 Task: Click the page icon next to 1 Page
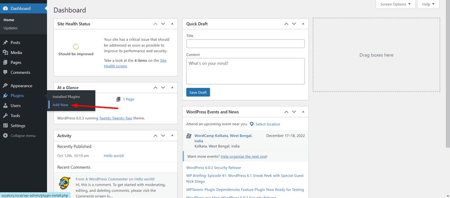pyautogui.click(x=118, y=99)
